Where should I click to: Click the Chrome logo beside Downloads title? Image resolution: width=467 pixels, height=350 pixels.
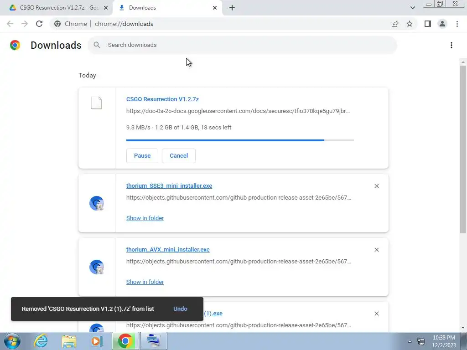tap(15, 45)
